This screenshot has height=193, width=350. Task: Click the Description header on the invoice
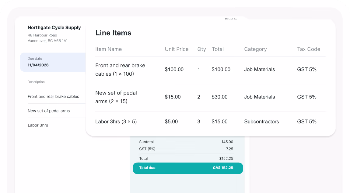36,82
